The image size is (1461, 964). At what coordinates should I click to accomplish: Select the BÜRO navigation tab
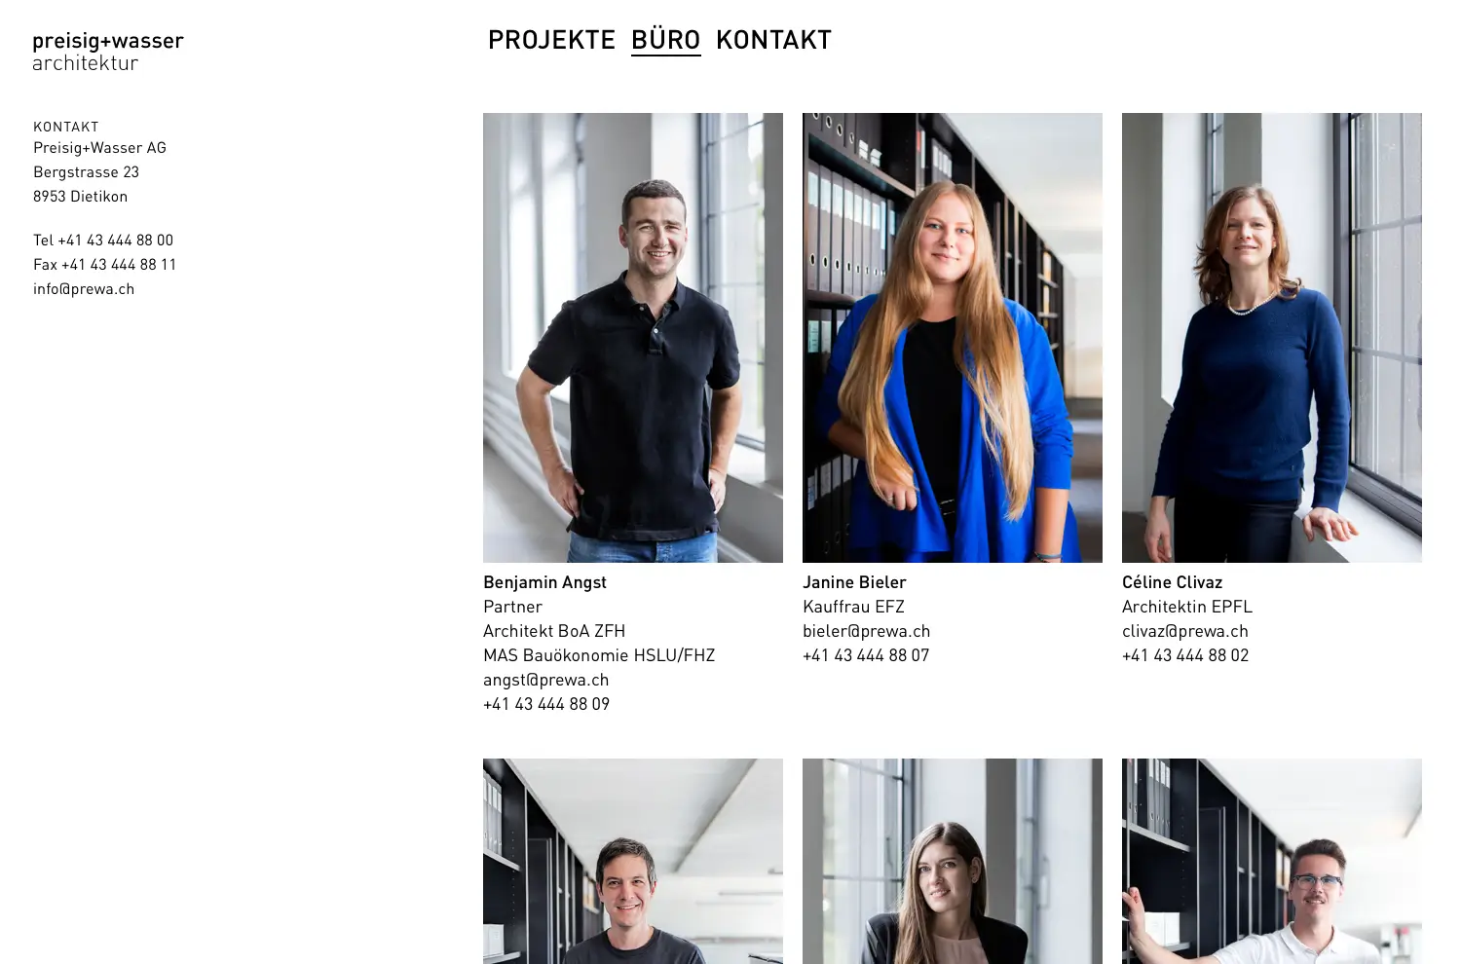(665, 40)
